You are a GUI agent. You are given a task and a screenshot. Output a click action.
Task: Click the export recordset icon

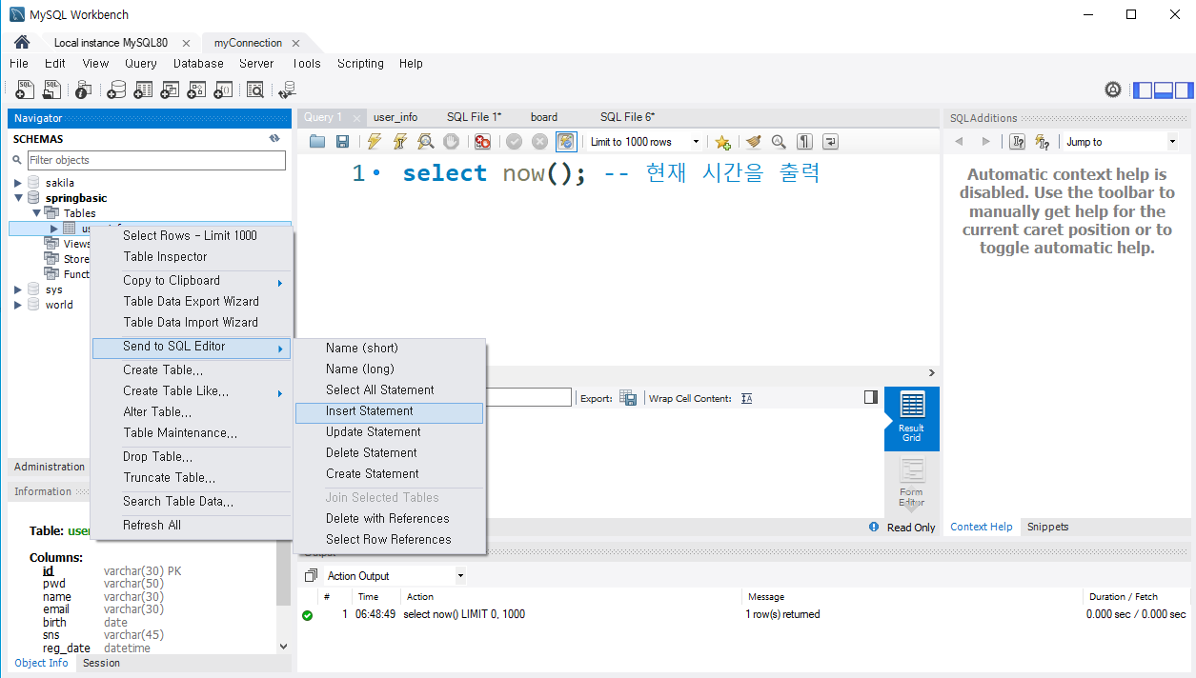(628, 398)
